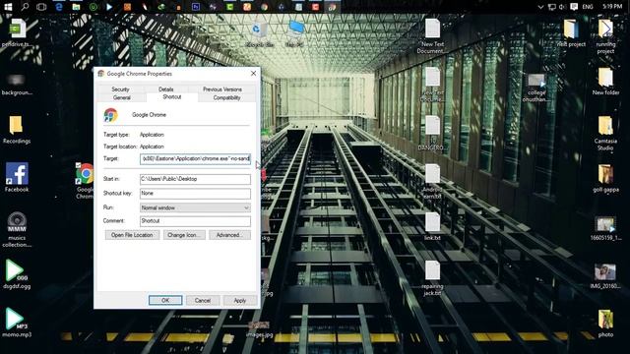Select the running project folder icon
This screenshot has height=354, width=630.
tap(605, 36)
